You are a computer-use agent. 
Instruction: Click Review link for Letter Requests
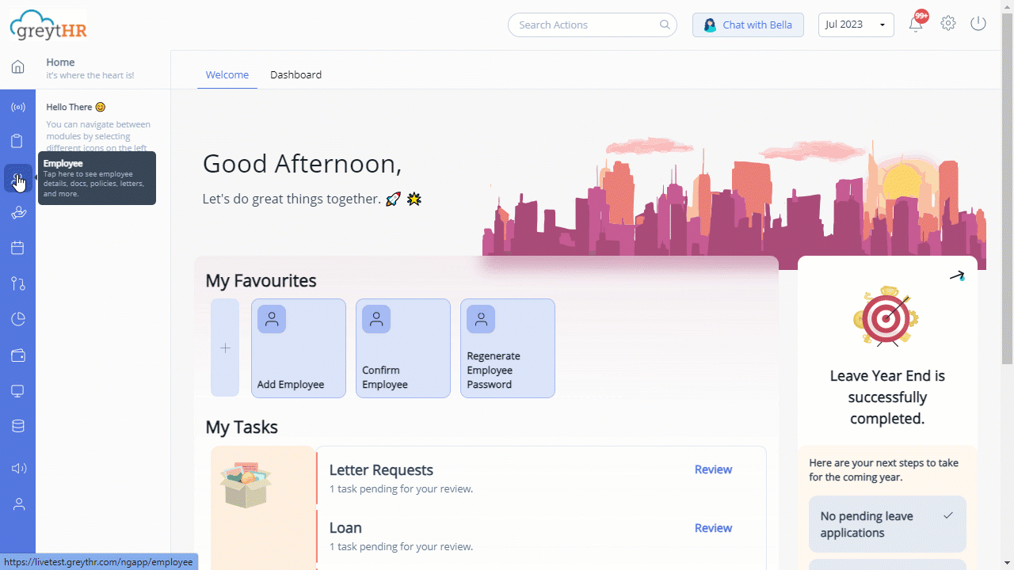pos(713,469)
